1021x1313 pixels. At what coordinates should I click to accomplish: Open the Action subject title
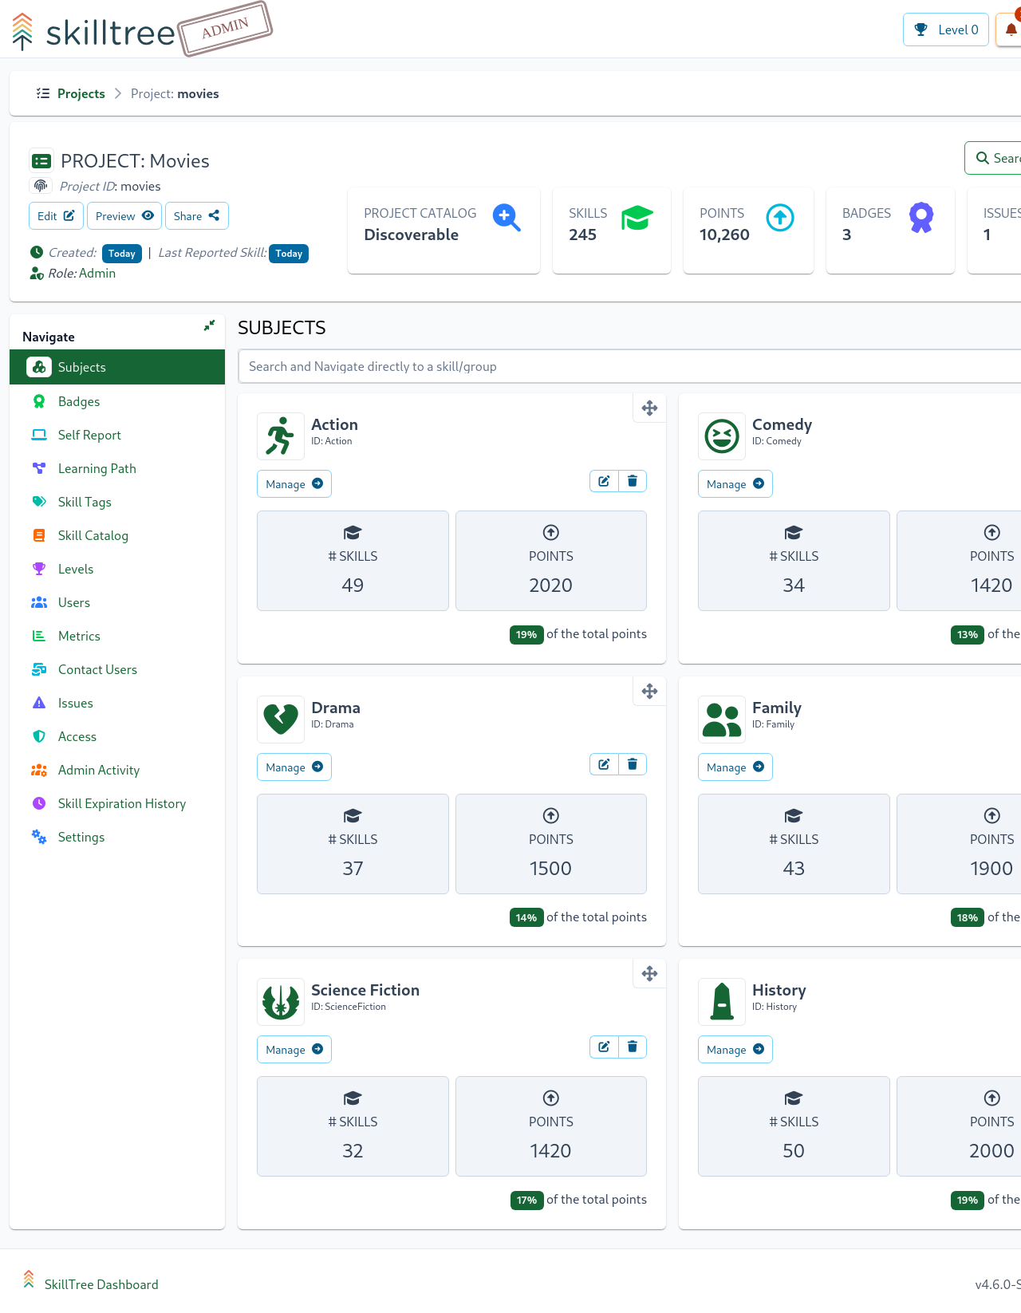[334, 424]
